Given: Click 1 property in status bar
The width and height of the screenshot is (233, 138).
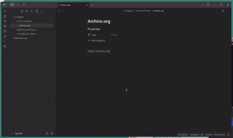Looking at the screenshot, I should click(194, 135).
